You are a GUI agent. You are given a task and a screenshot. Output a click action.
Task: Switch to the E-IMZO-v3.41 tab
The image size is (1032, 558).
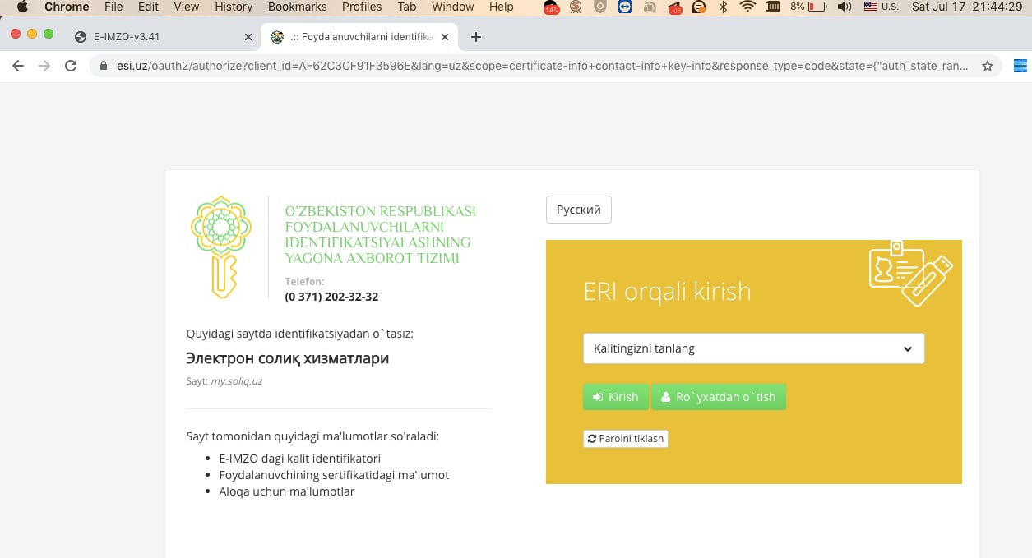[x=162, y=37]
